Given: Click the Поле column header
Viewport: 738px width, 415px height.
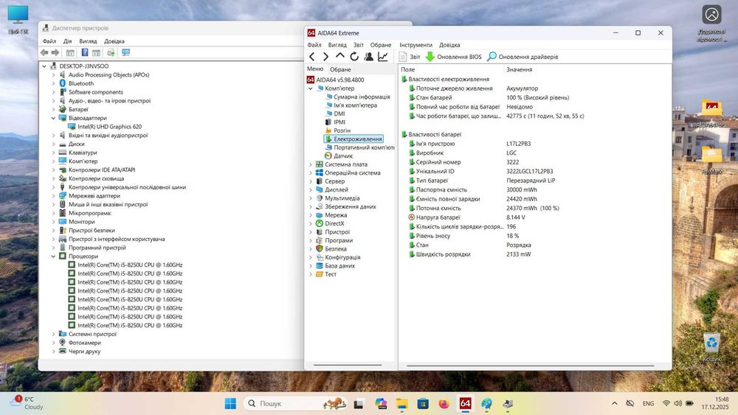Looking at the screenshot, I should pos(407,69).
